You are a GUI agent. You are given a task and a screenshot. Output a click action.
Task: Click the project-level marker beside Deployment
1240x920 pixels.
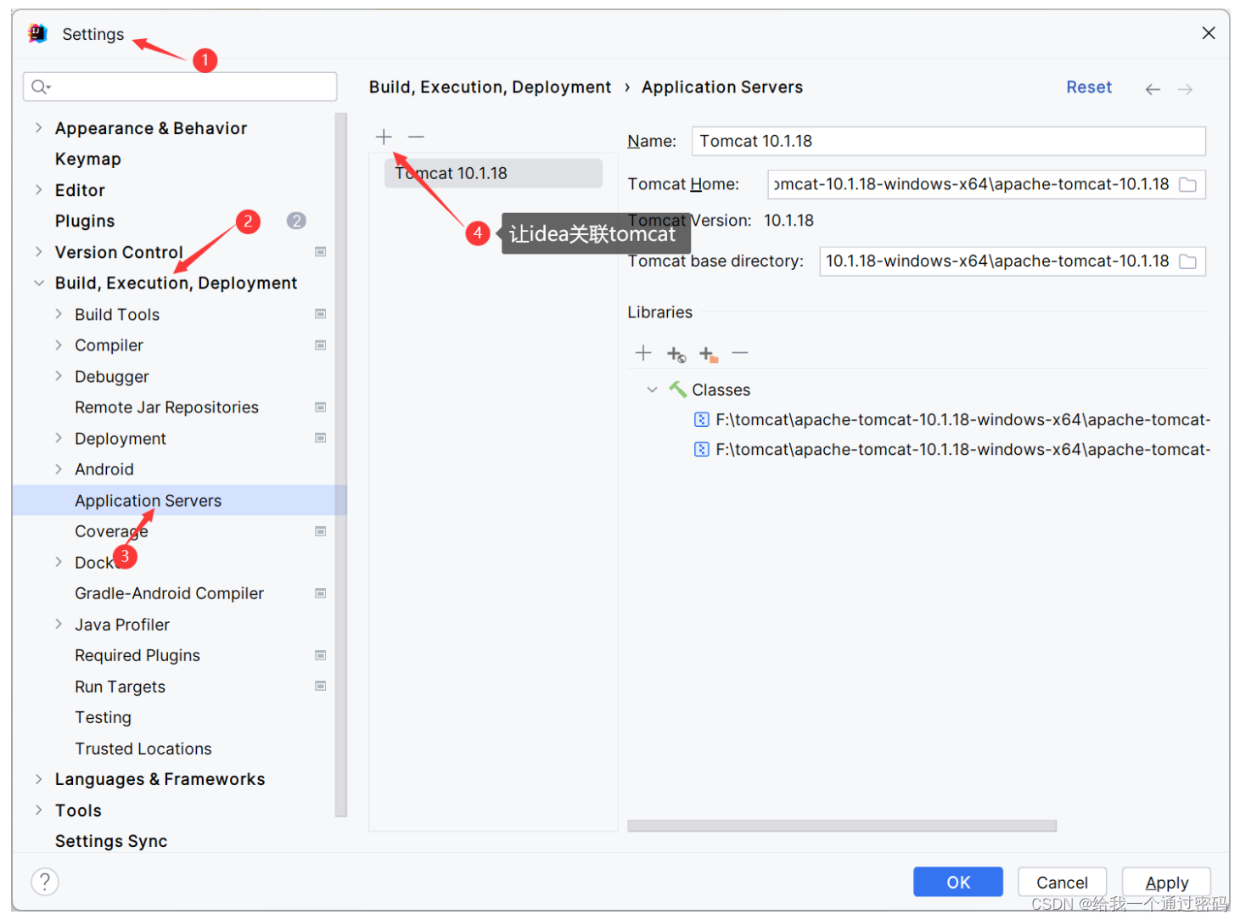click(321, 438)
